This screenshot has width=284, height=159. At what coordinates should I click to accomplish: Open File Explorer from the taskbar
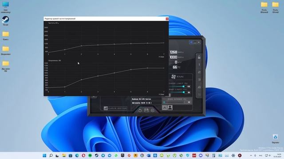(64, 155)
